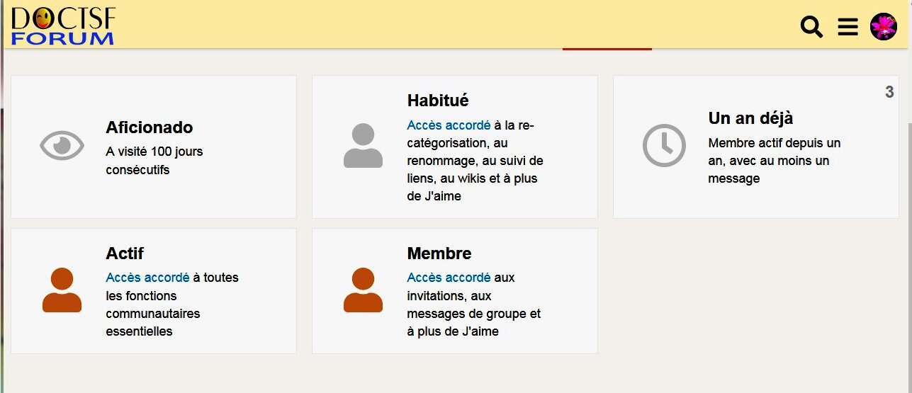Image resolution: width=912 pixels, height=393 pixels.
Task: Follow 'Accès accordé' link in Membre card
Action: tap(449, 278)
